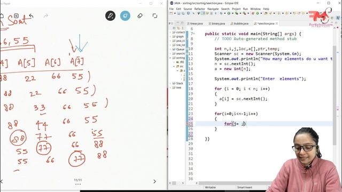
Task: Click line number 25 in editor gutter
Action: [190, 124]
